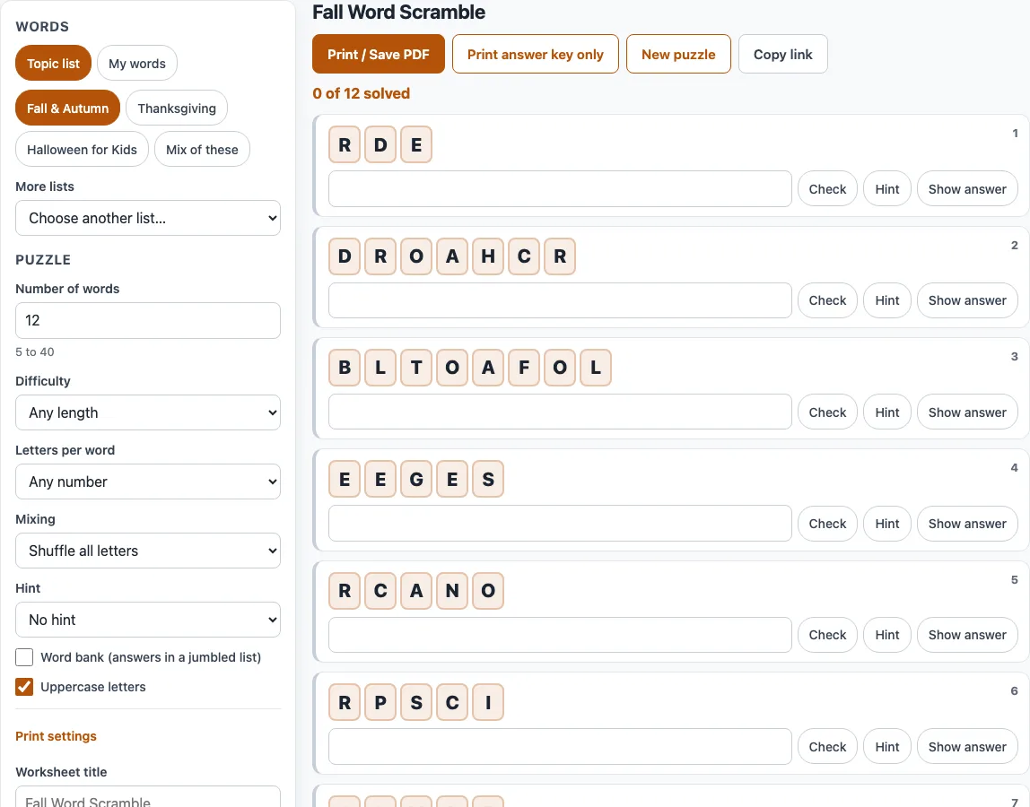1030x807 pixels.
Task: Generate a New puzzle
Action: 678,54
